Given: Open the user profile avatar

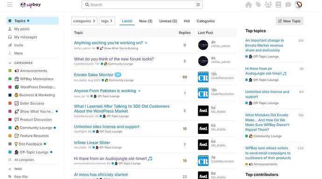Looking at the screenshot, I should [x=298, y=5].
